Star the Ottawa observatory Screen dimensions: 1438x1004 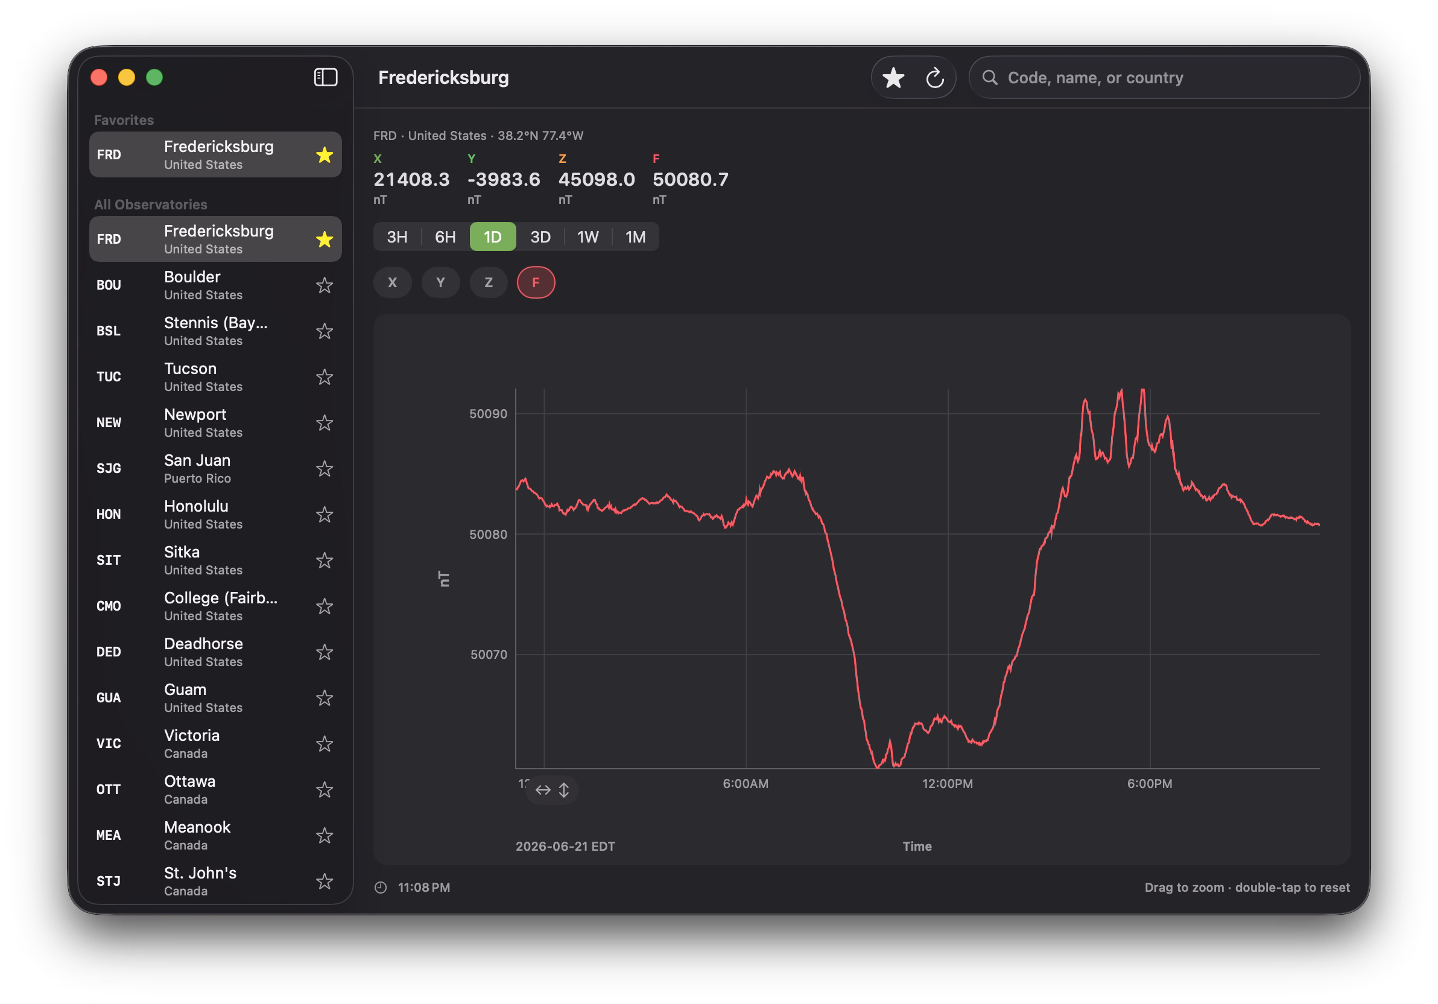325,790
